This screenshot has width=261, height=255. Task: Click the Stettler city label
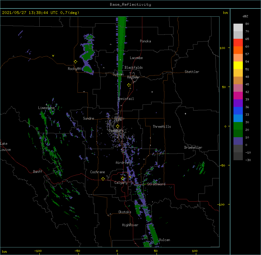coord(192,72)
